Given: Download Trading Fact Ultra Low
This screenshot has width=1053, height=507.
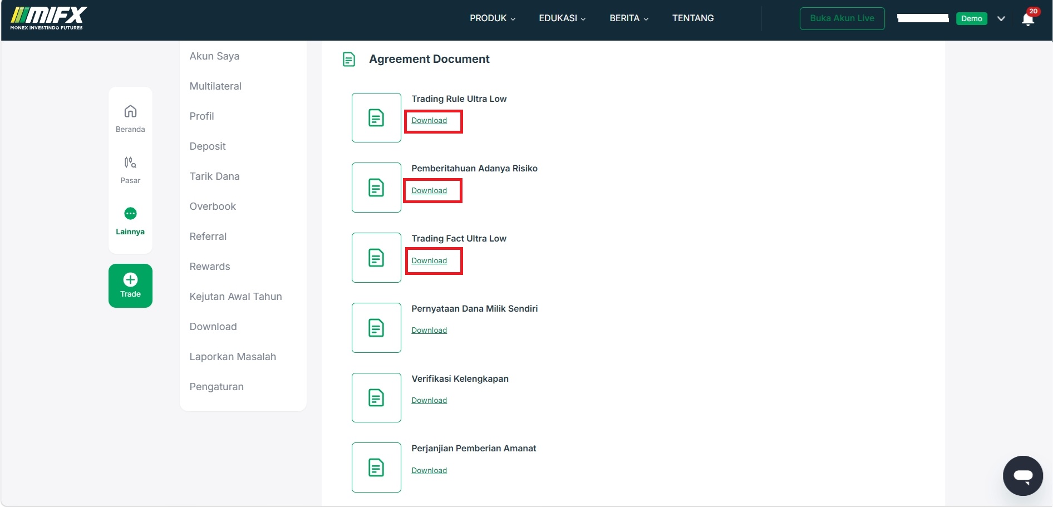Looking at the screenshot, I should tap(429, 261).
